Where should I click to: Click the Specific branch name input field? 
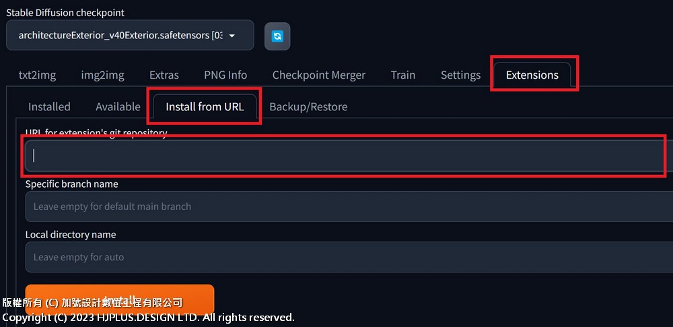click(x=343, y=207)
